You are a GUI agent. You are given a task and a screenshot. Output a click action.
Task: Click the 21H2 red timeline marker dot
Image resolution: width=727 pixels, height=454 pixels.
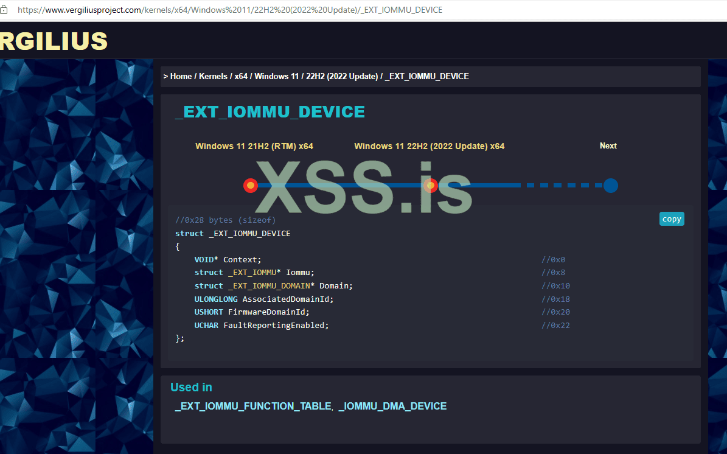pos(251,186)
